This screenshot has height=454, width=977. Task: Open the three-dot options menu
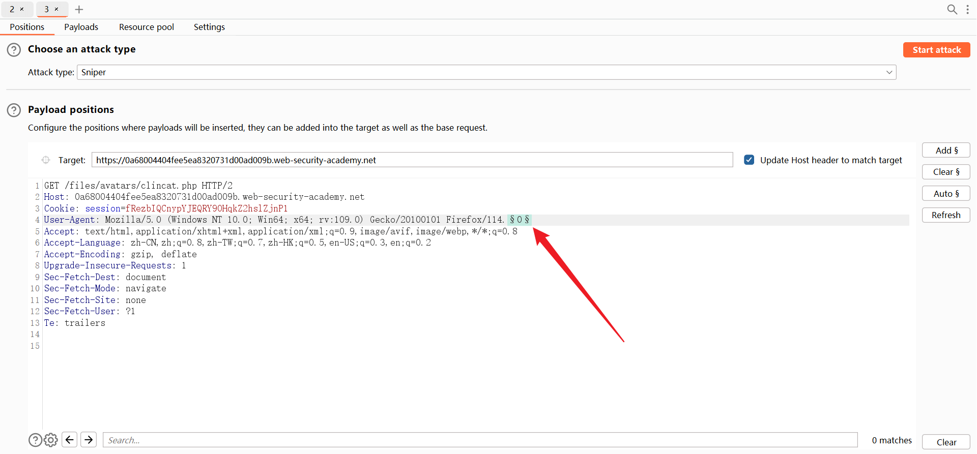[x=967, y=9]
